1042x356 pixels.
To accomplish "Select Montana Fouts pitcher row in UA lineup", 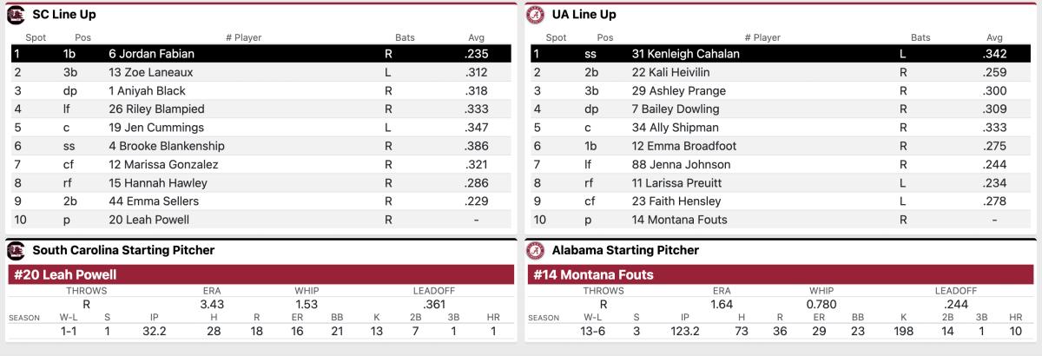I will point(780,220).
